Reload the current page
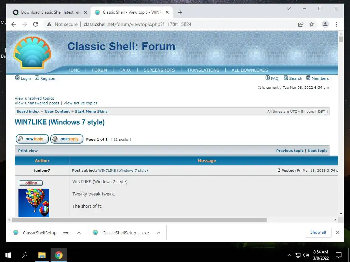350x262 pixels. (36, 24)
